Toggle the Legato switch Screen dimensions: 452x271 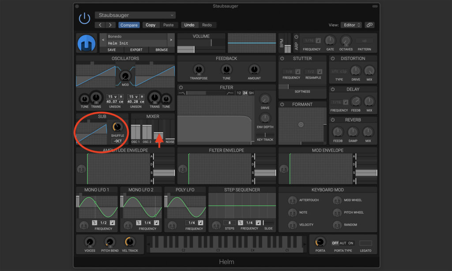tap(365, 243)
